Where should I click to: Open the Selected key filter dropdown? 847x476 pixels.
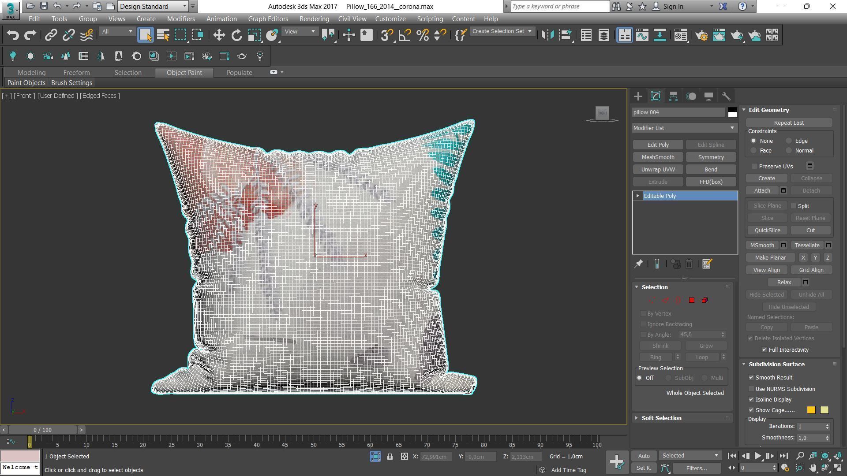[x=690, y=456]
